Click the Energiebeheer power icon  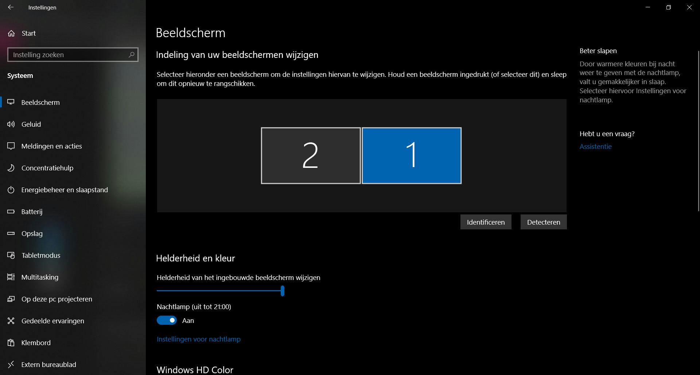tap(11, 190)
